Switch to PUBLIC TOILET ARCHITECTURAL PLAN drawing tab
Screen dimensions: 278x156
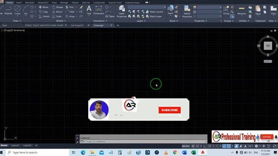44,26
